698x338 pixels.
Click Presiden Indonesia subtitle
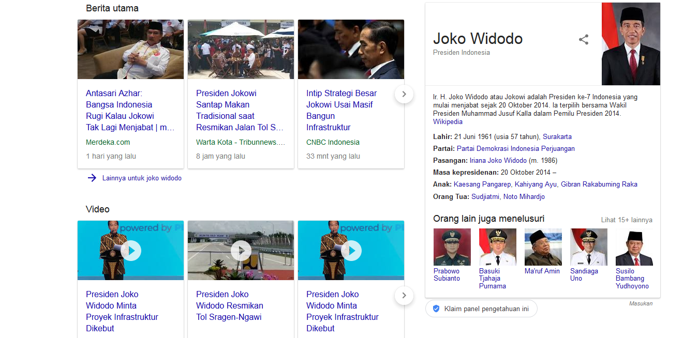coord(462,53)
